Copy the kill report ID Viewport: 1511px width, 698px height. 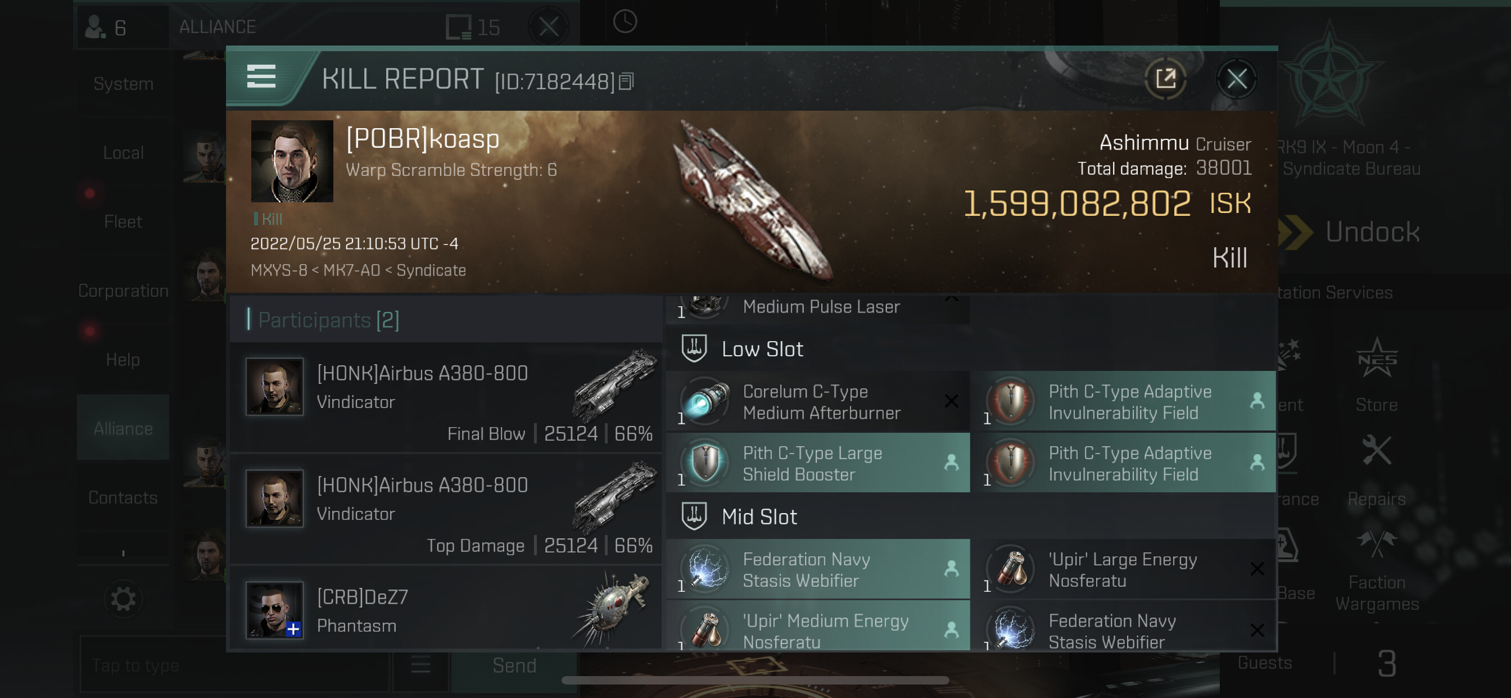(x=626, y=81)
